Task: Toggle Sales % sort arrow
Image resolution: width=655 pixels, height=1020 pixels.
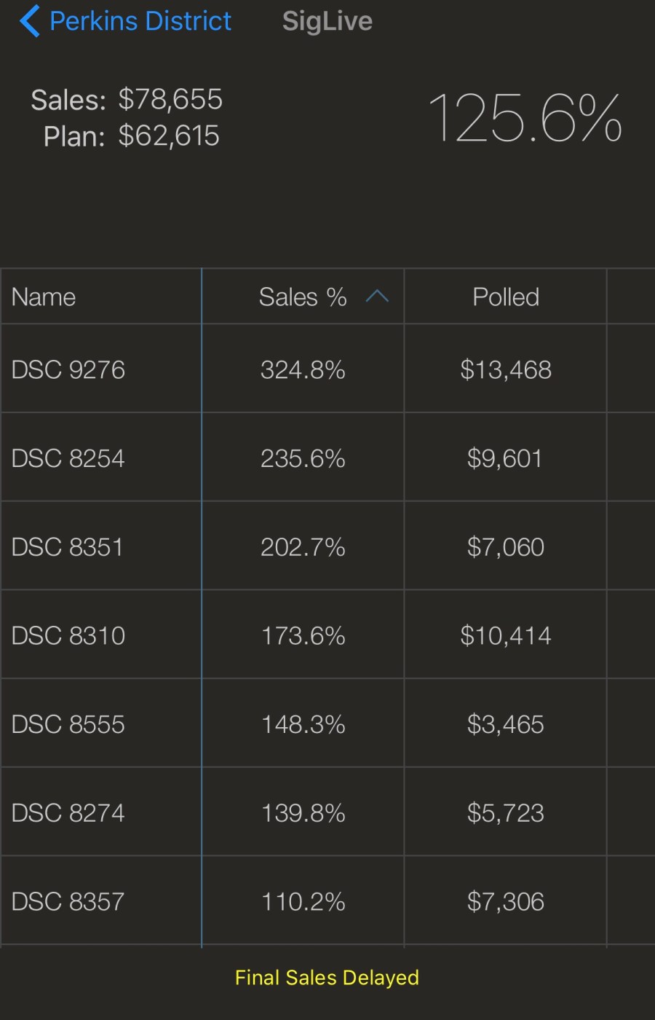Action: [x=377, y=297]
